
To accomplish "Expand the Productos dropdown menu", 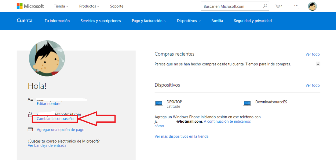I will click(x=89, y=6).
